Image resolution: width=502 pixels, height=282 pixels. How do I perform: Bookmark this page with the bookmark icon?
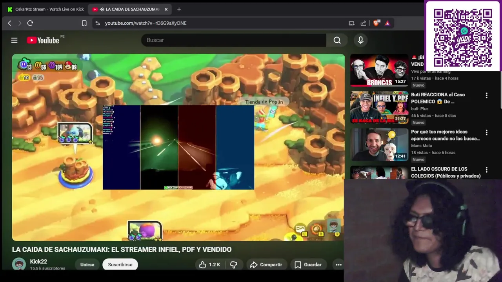(x=84, y=23)
